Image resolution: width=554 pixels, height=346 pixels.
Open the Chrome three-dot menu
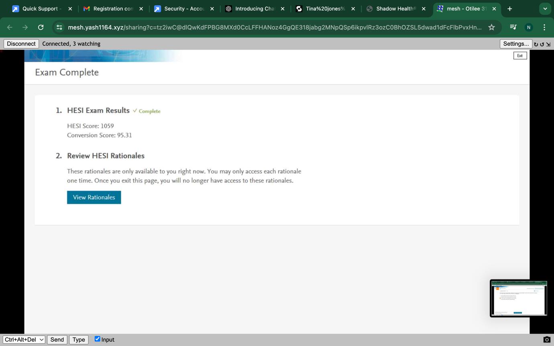[x=544, y=27]
